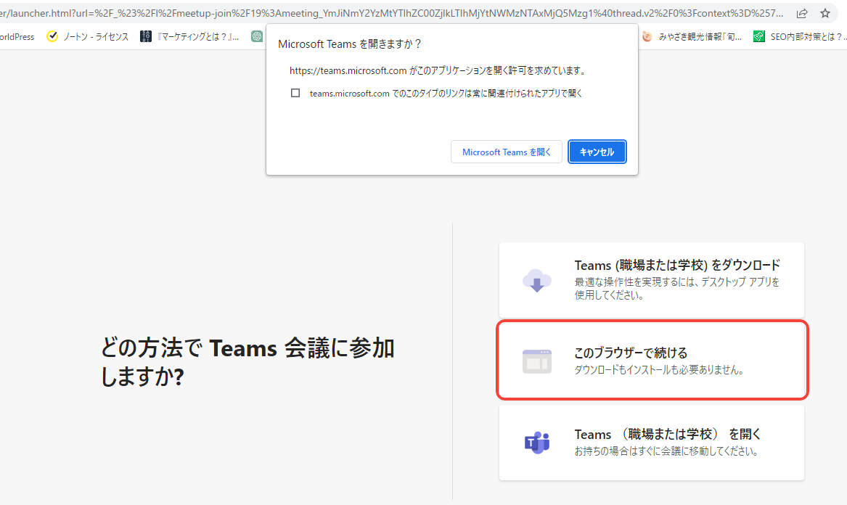Open the WordPress bookmark
This screenshot has height=505, width=847.
pos(17,37)
